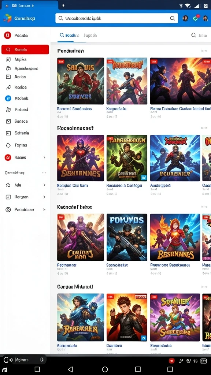The image size is (211, 375).
Task: Click the red round icon beside 'Kaoms'
Action: (8, 157)
